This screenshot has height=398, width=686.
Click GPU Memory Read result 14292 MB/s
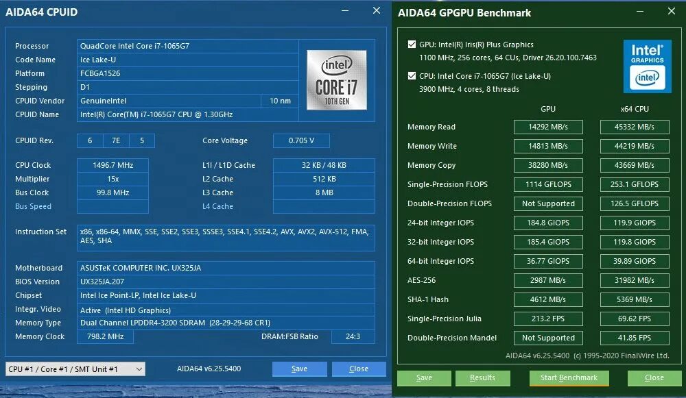pos(548,127)
